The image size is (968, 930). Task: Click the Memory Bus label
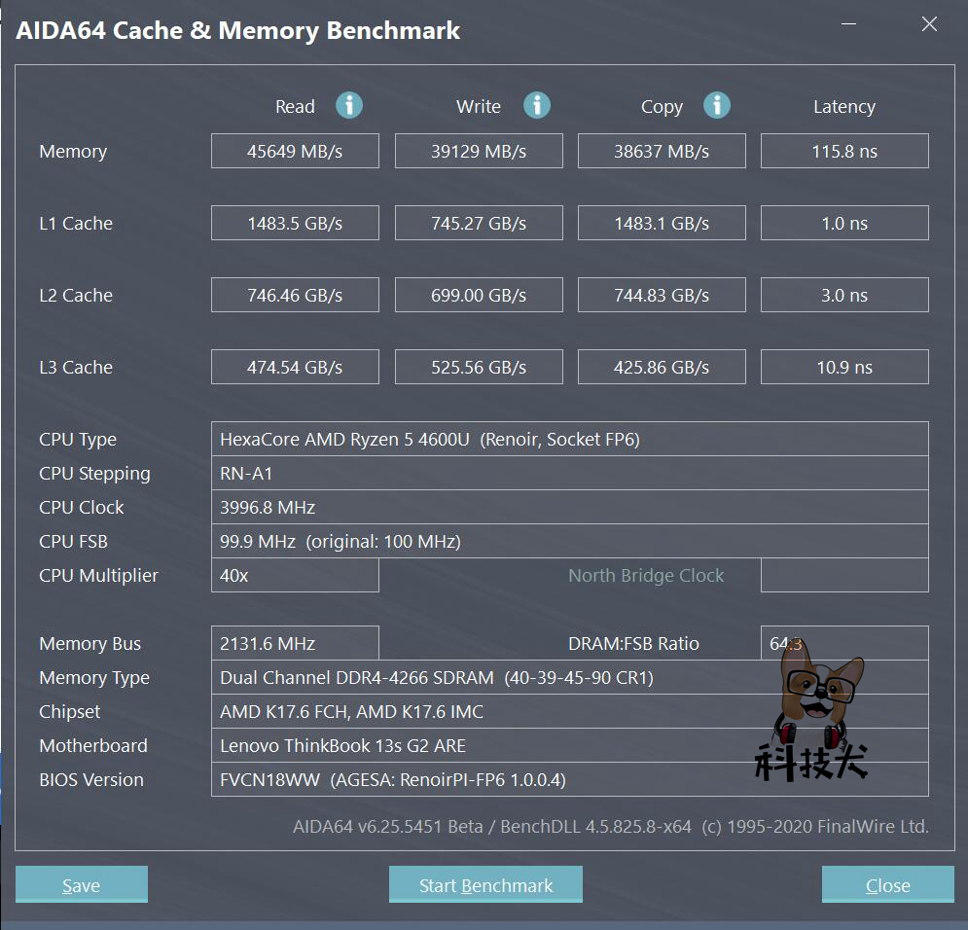pyautogui.click(x=90, y=644)
